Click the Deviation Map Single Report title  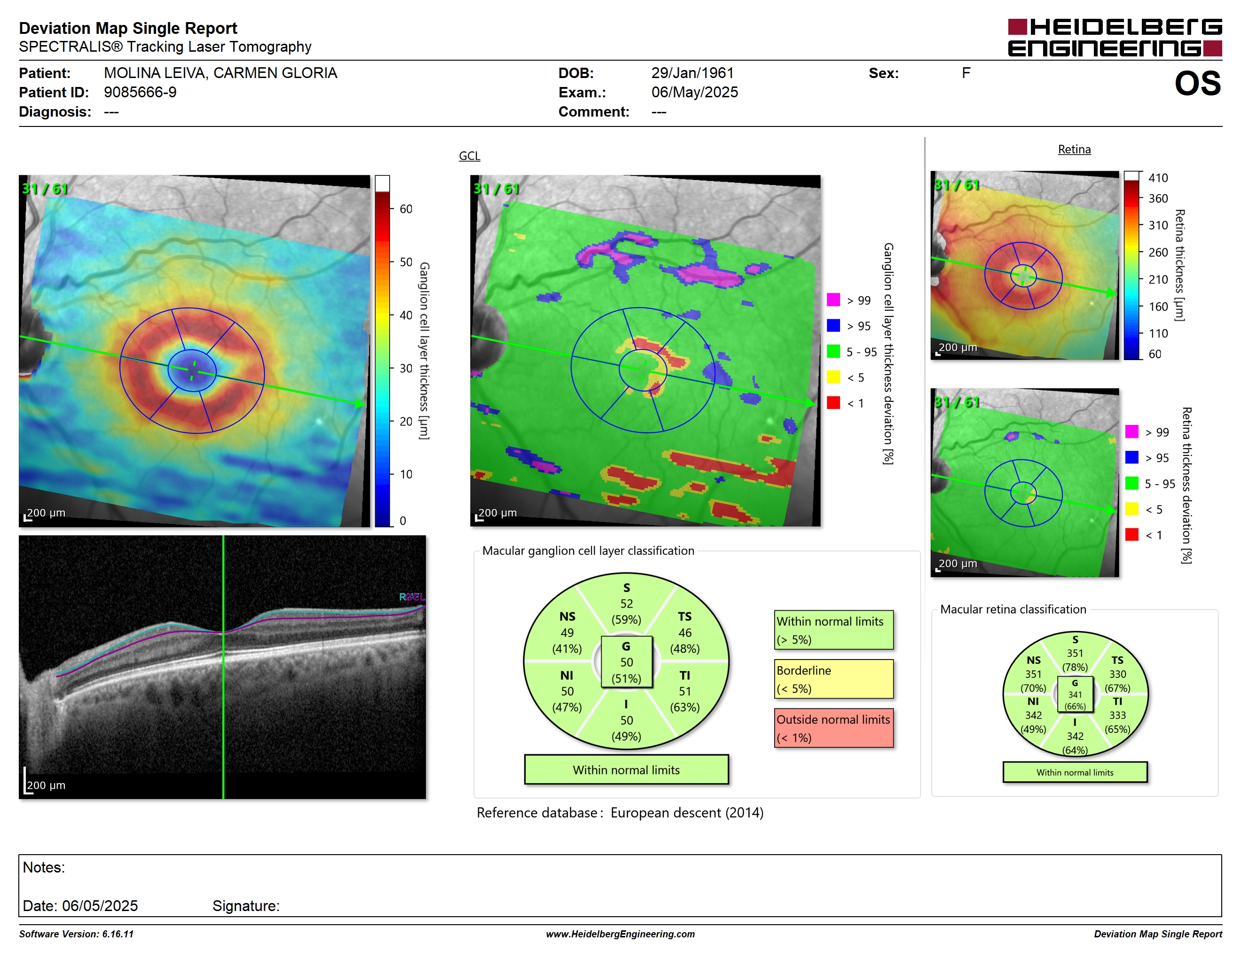[x=128, y=28]
